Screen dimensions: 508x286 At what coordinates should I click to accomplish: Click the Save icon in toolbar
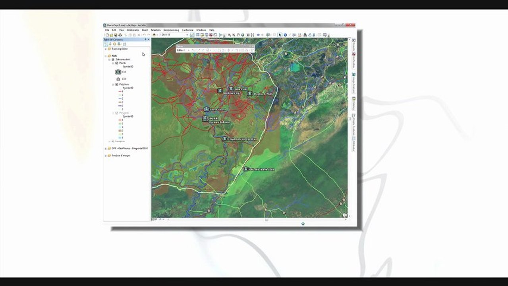point(116,35)
